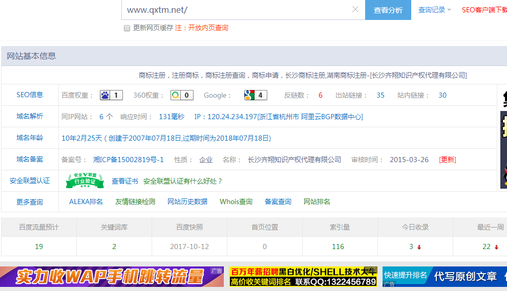
Task: Open the SEO信息 row label
Action: point(30,95)
